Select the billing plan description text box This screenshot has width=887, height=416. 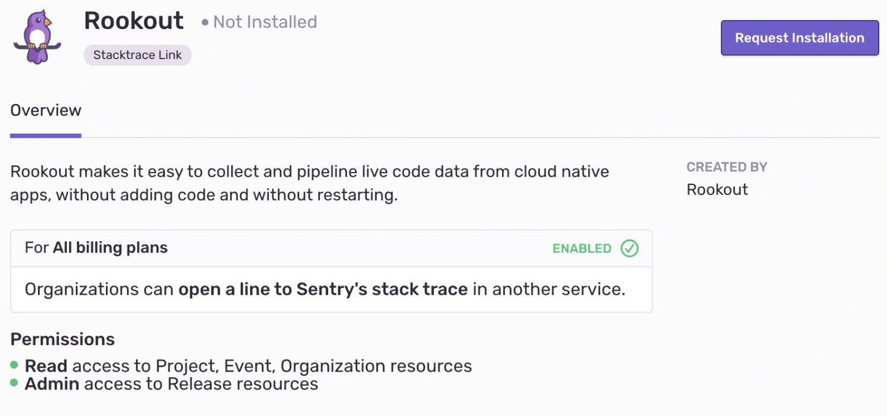[x=331, y=290]
